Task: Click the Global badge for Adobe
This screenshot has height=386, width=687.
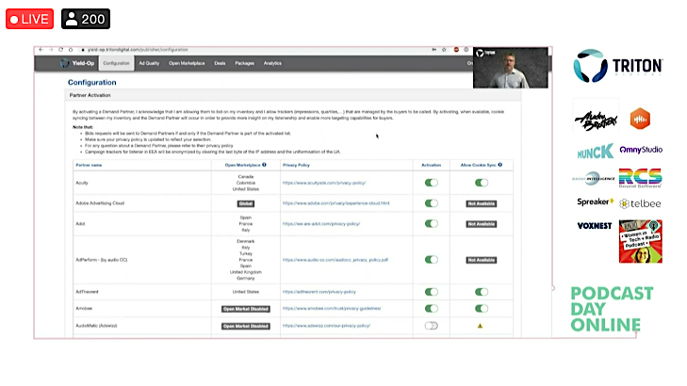Action: pyautogui.click(x=246, y=203)
